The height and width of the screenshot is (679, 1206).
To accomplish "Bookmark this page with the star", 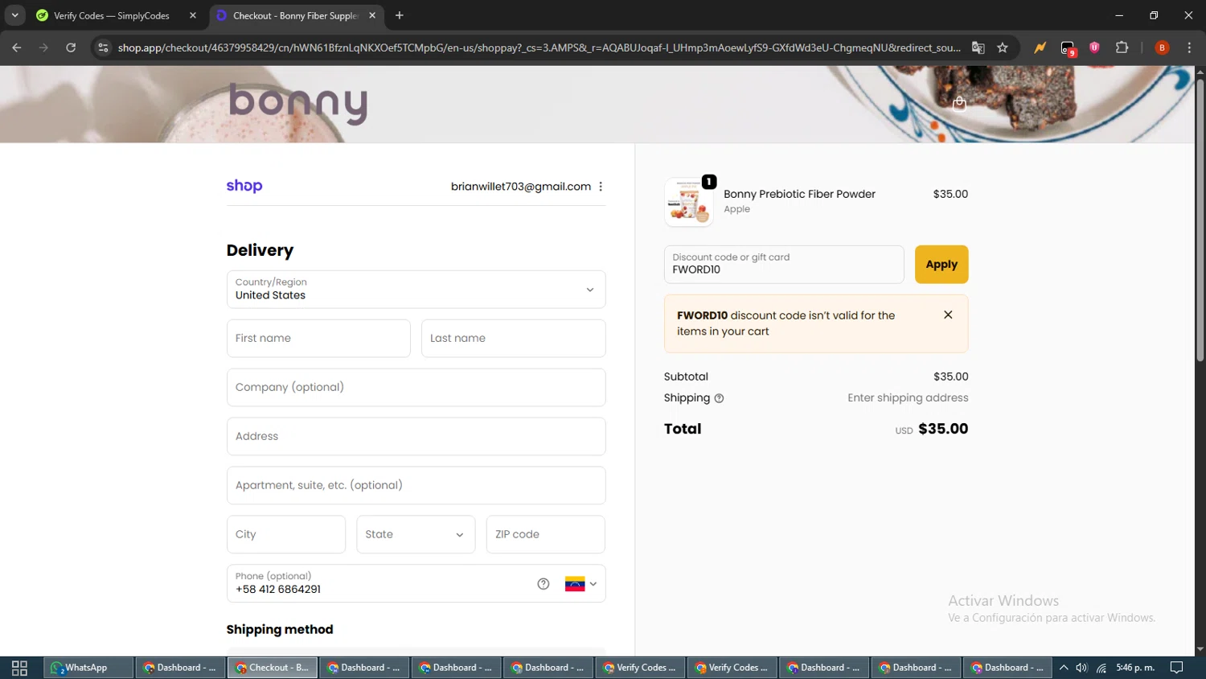I will (x=1003, y=47).
